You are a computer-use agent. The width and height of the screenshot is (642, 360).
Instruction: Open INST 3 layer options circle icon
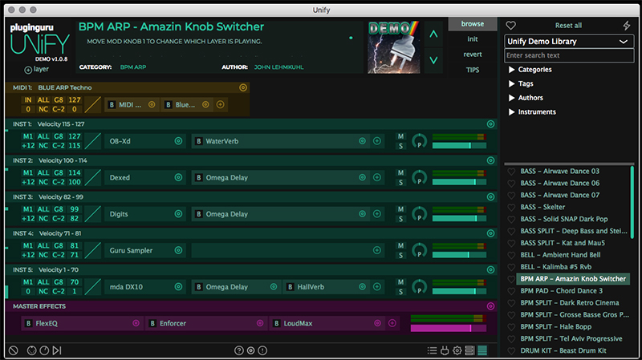pos(490,196)
